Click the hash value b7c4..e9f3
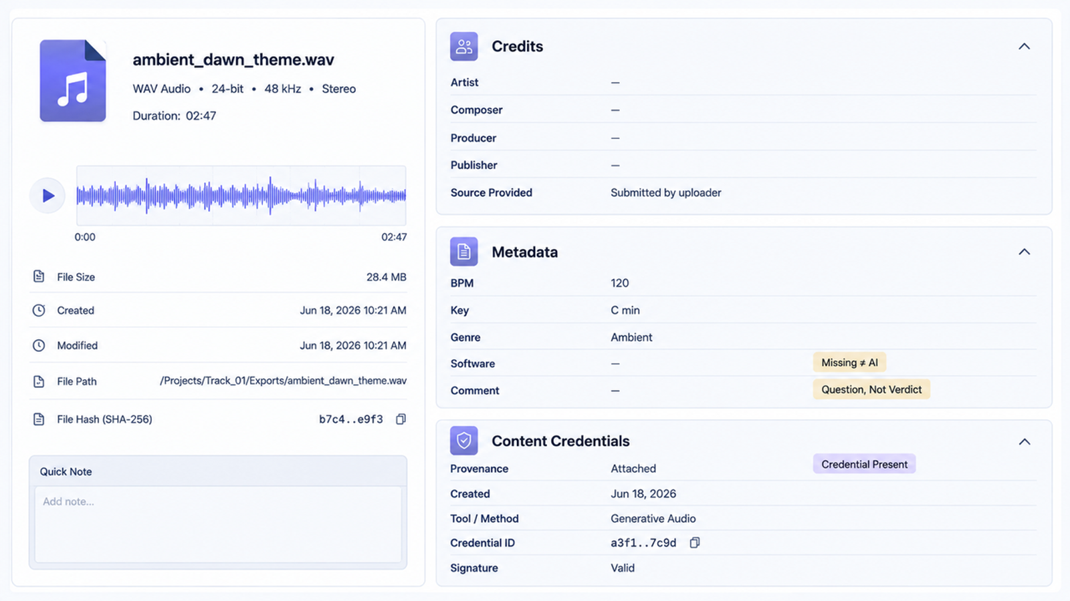Screen dimensions: 1070x601 point(351,419)
